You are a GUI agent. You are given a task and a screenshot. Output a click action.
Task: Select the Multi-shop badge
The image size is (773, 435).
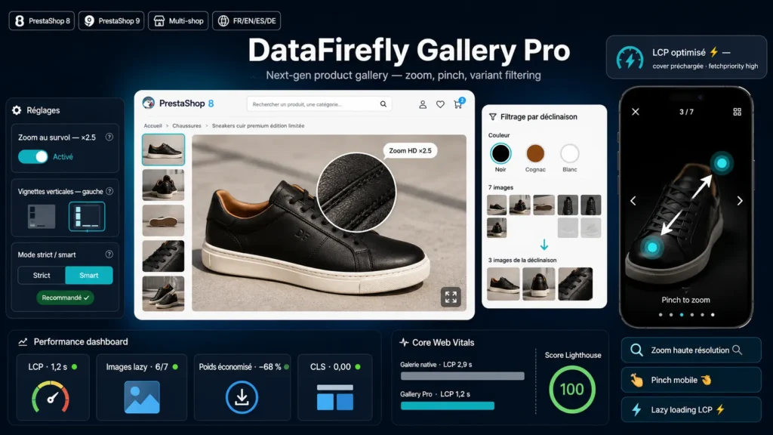tap(178, 20)
